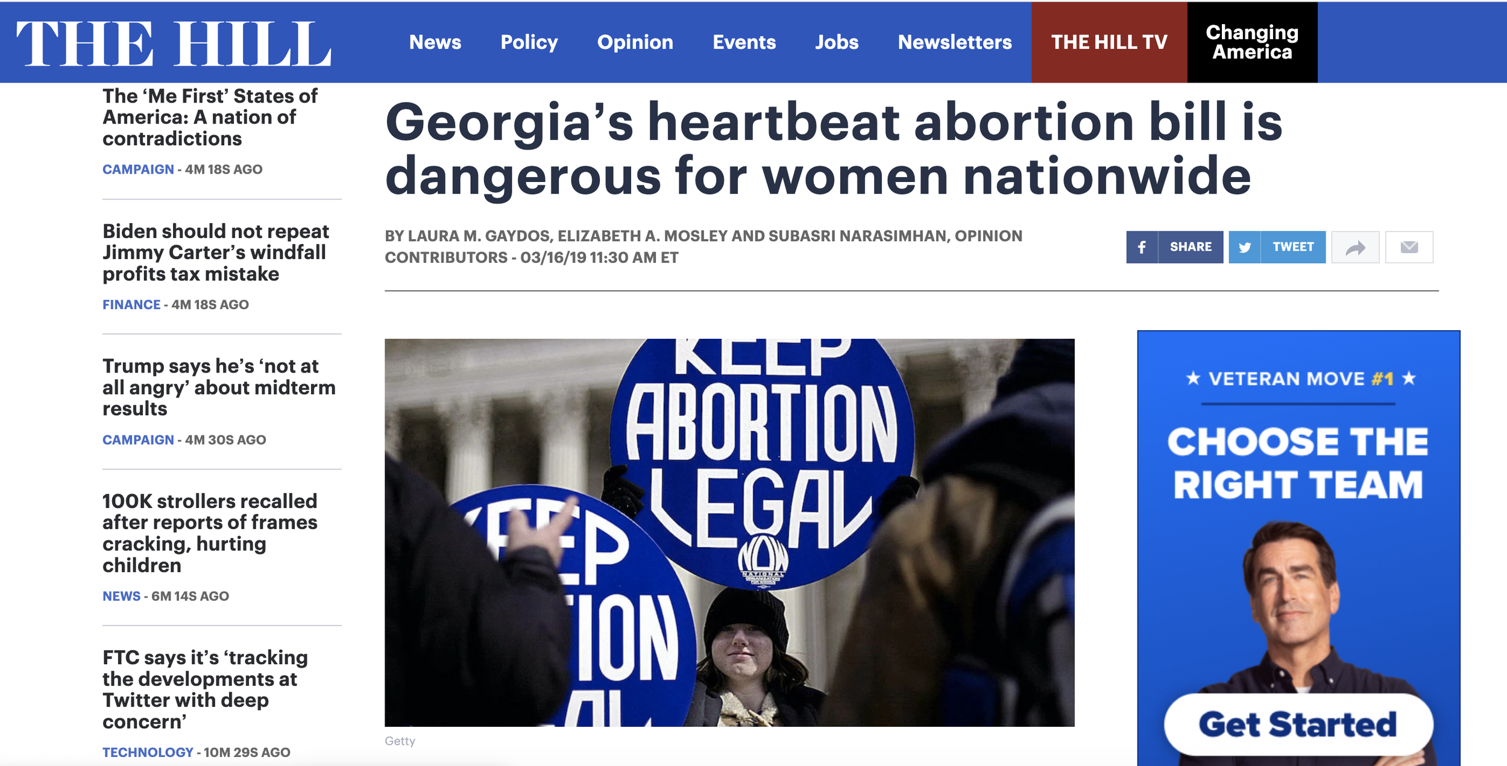Open the Jobs page
This screenshot has width=1507, height=766.
coord(837,42)
